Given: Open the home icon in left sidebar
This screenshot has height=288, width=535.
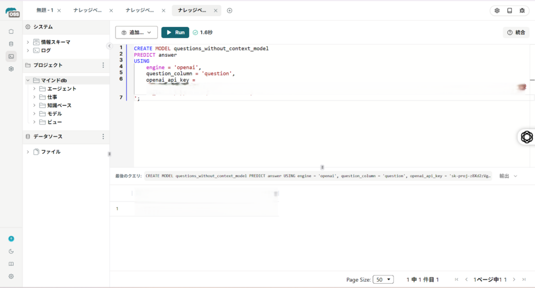Looking at the screenshot, I should click(11, 31).
